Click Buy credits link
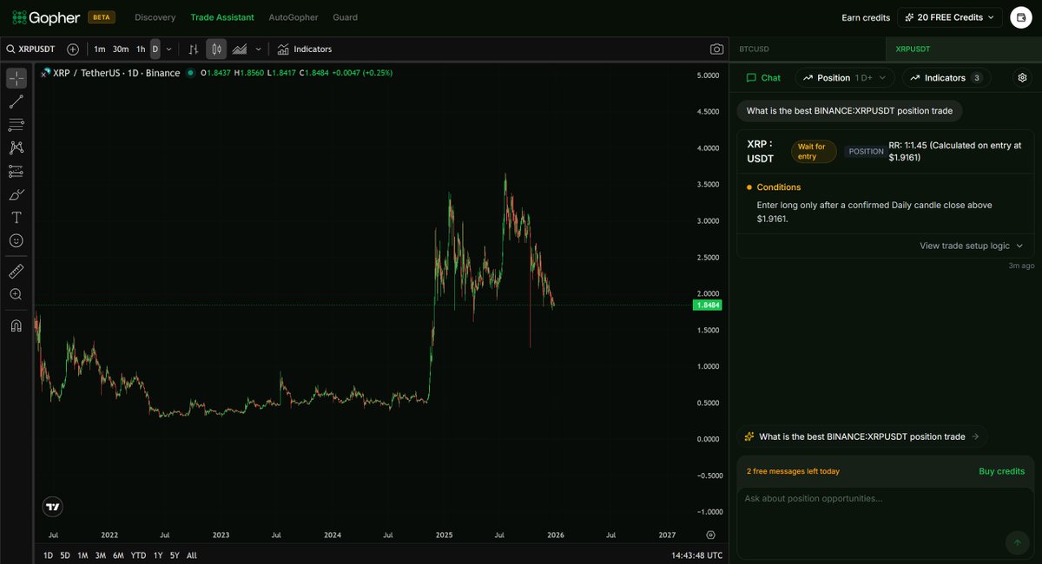 coord(1001,471)
